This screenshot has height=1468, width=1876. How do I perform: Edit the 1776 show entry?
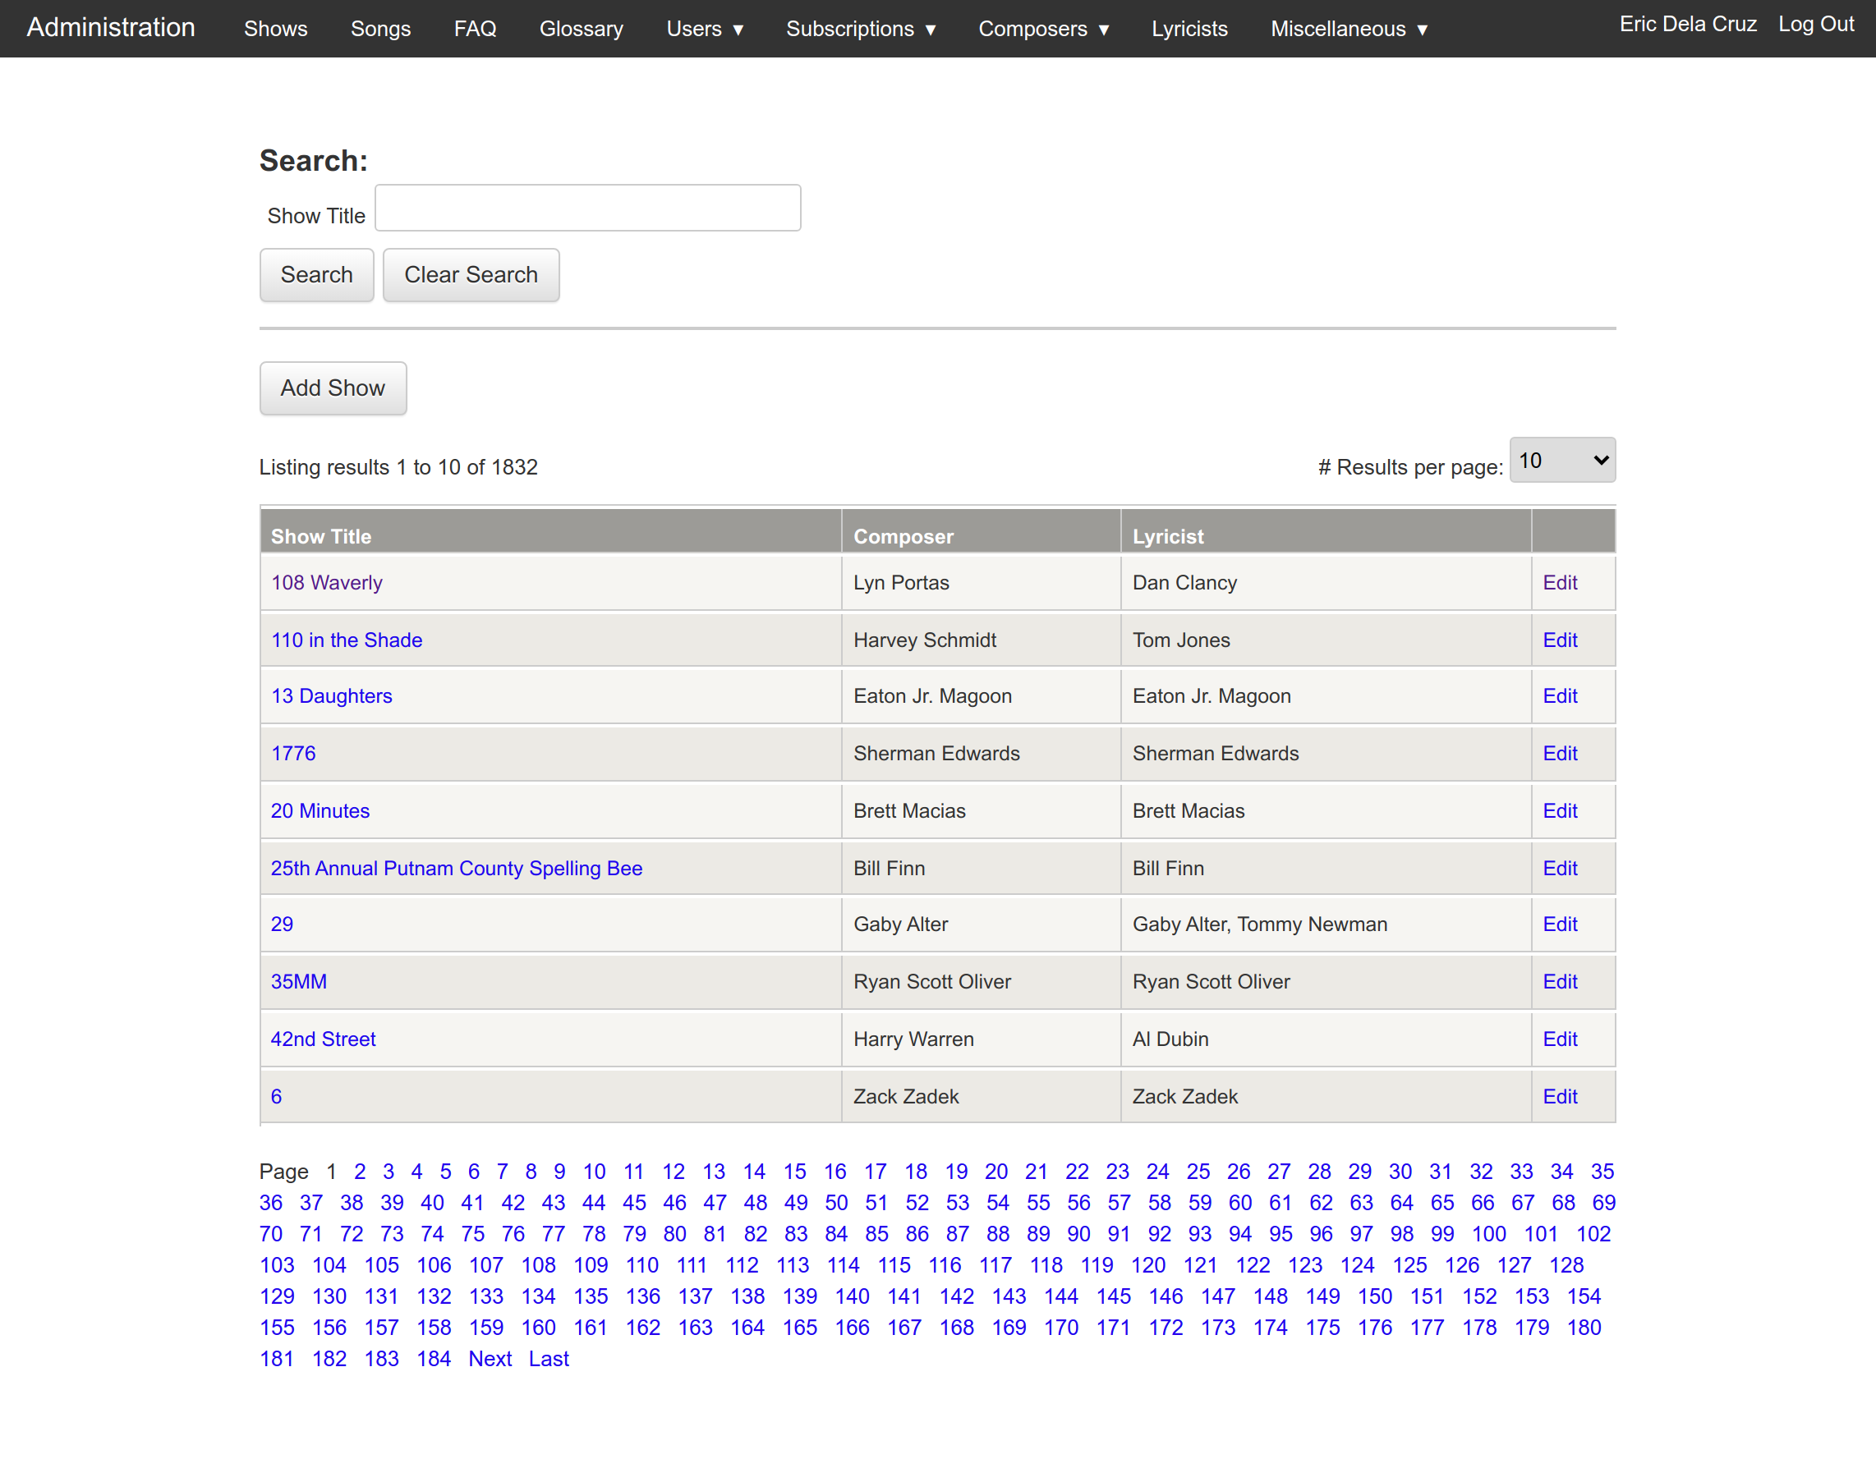[x=1559, y=754]
